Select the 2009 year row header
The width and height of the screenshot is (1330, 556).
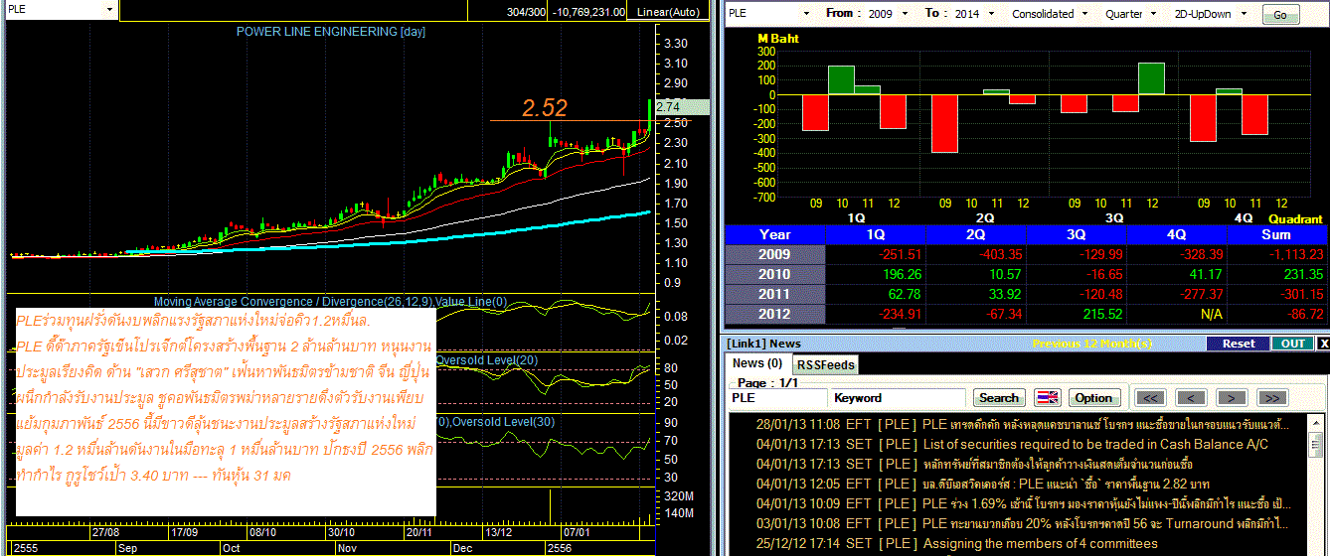(775, 254)
